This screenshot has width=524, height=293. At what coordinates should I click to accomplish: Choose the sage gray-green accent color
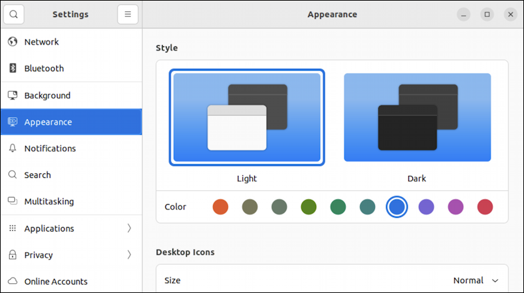click(280, 207)
